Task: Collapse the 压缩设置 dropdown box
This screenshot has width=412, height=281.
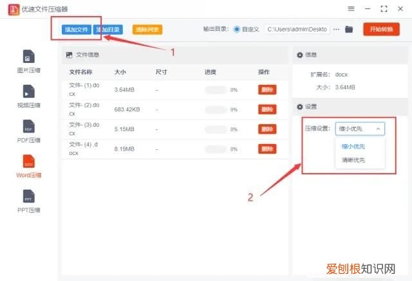Action: pyautogui.click(x=360, y=129)
